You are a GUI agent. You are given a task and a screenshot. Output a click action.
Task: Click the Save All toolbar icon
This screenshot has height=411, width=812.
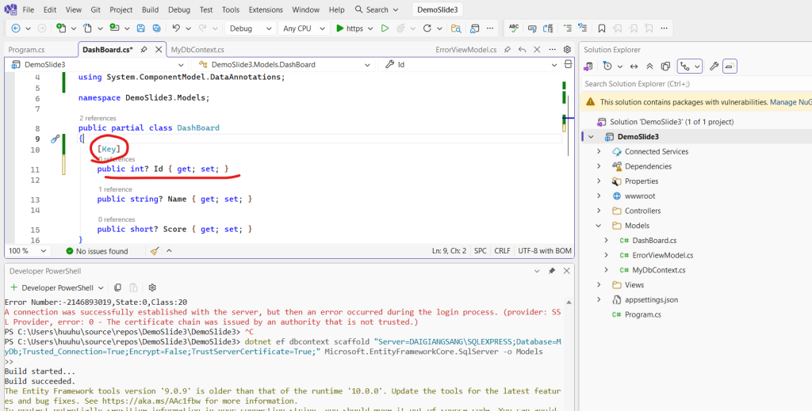[x=155, y=29]
